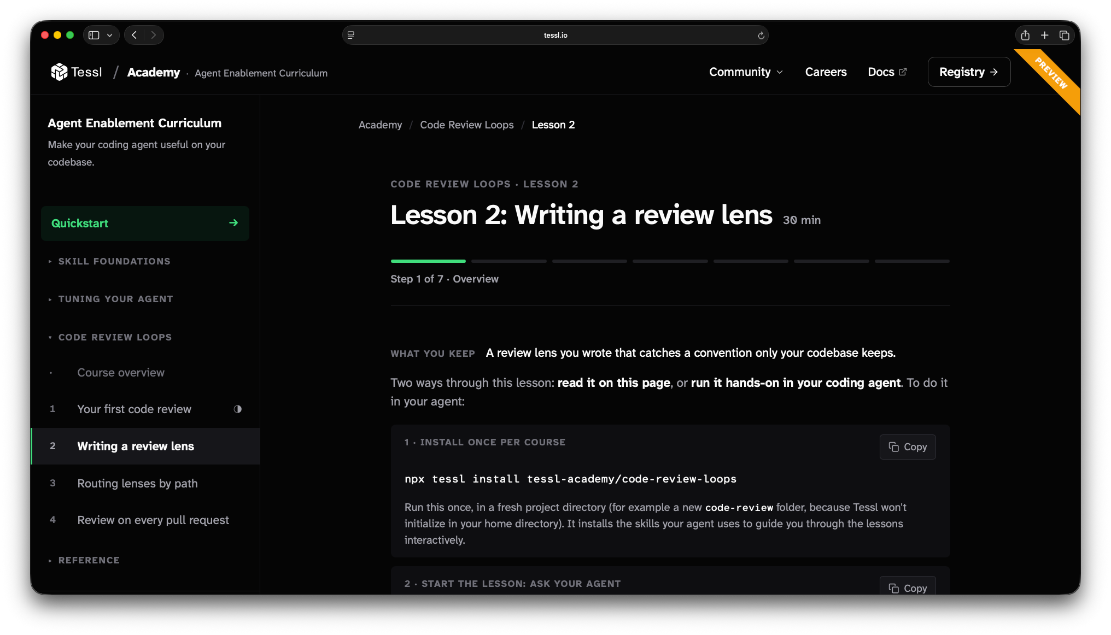Click the Tessl wordmark in the header
This screenshot has width=1111, height=635.
86,72
